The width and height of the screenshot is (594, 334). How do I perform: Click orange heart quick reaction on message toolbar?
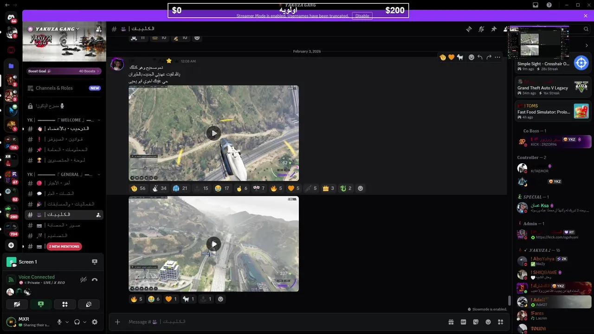(x=451, y=58)
